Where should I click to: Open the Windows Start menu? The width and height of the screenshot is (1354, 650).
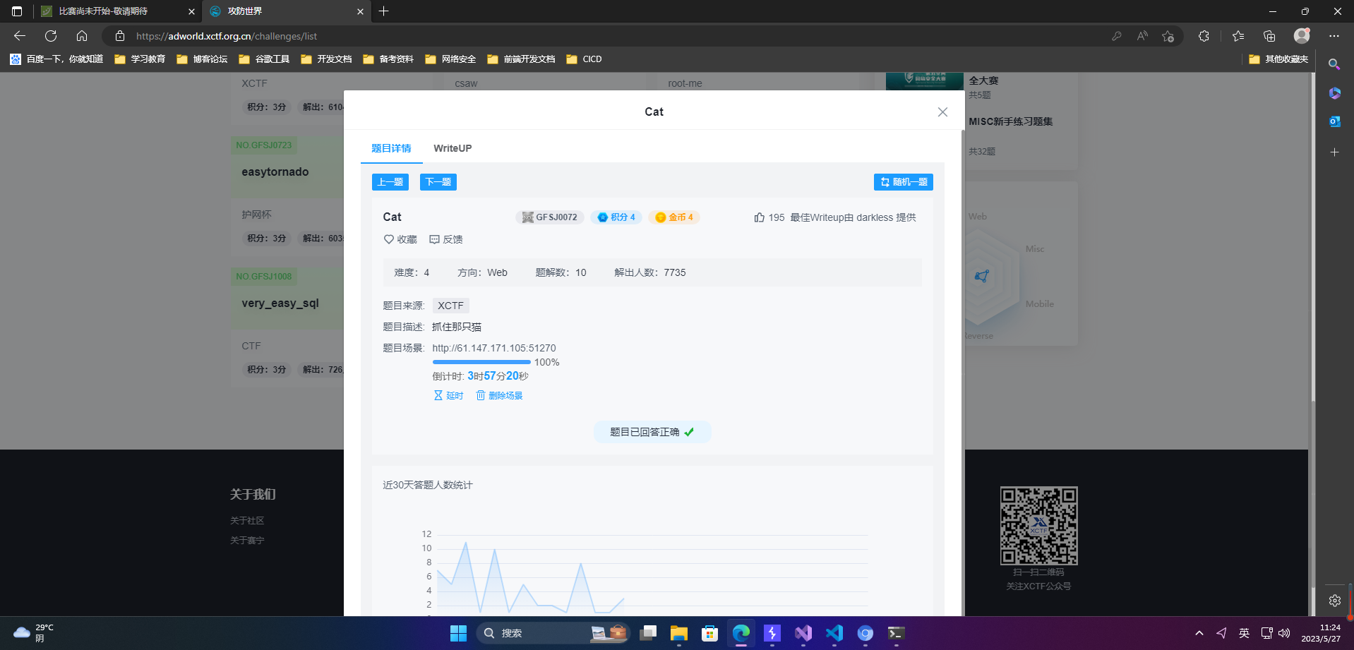point(458,633)
